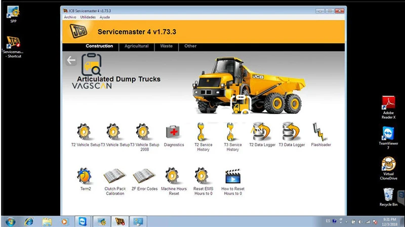Open T2 Vehicle Setup tool
The image size is (405, 227).
[x=84, y=132]
